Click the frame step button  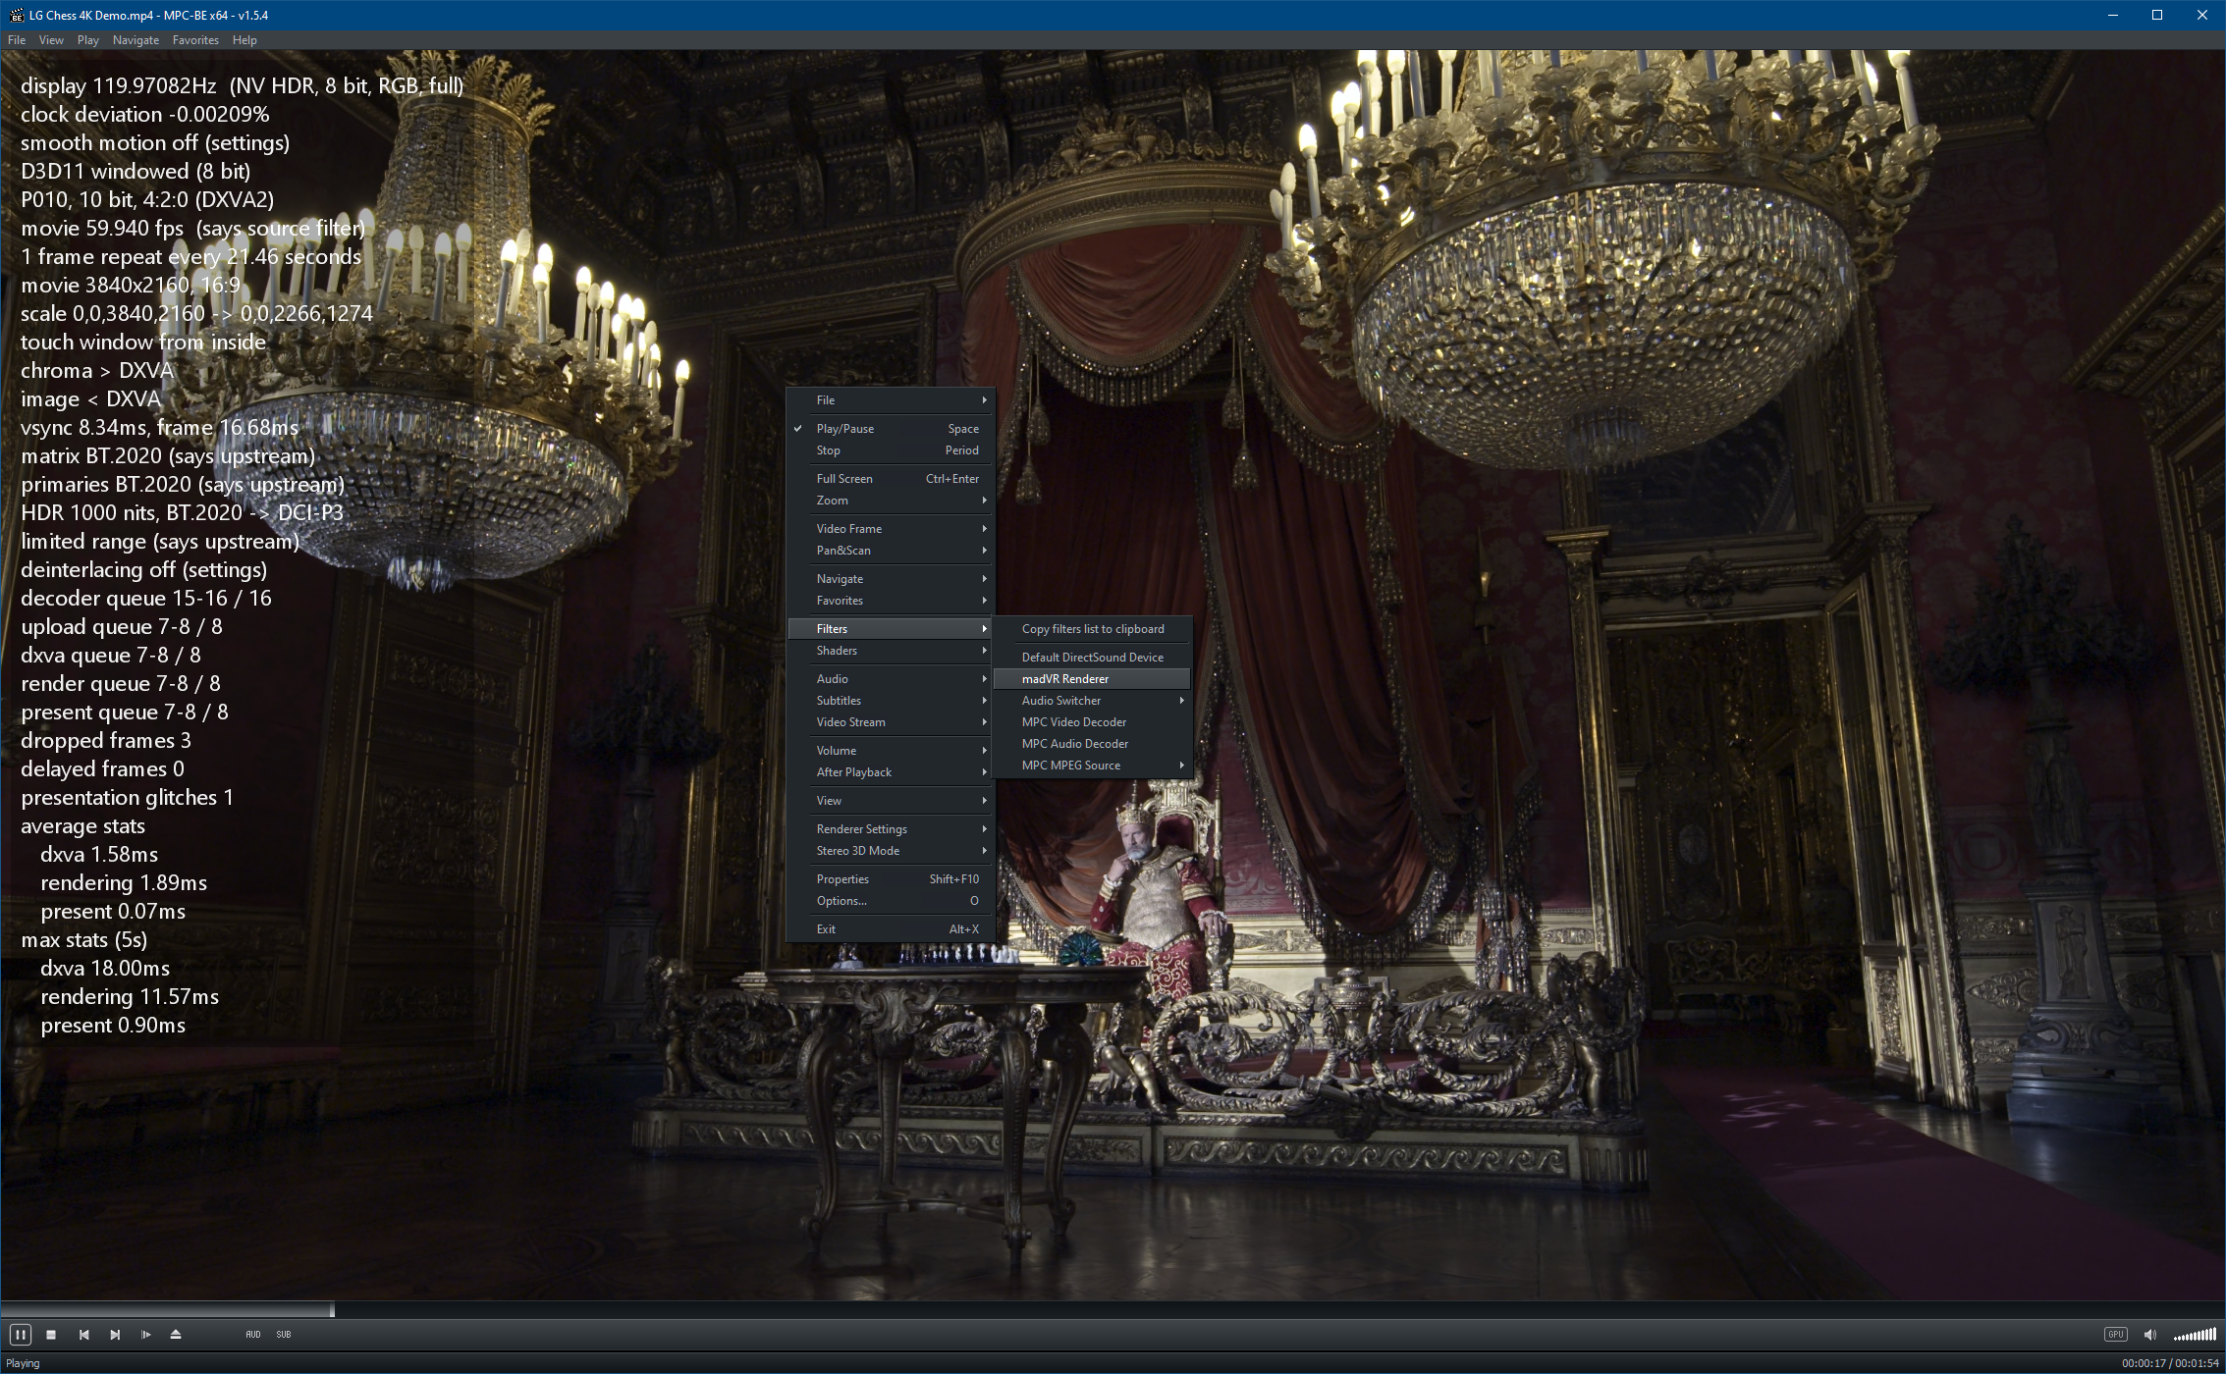pos(145,1335)
